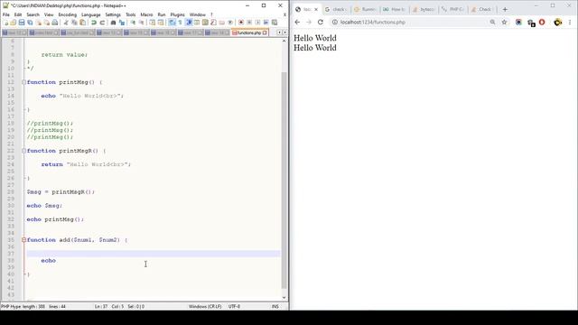Open the Edit menu
Image resolution: width=578 pixels, height=325 pixels.
(x=18, y=14)
